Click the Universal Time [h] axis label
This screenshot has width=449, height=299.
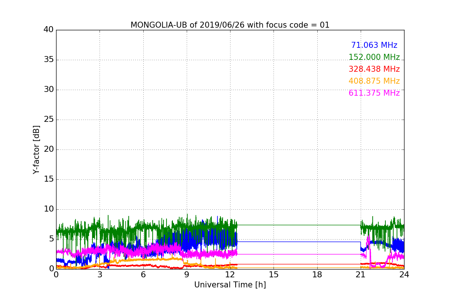point(230,285)
